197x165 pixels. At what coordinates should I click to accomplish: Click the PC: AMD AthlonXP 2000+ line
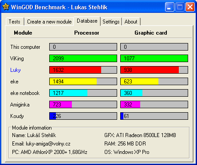50,152
